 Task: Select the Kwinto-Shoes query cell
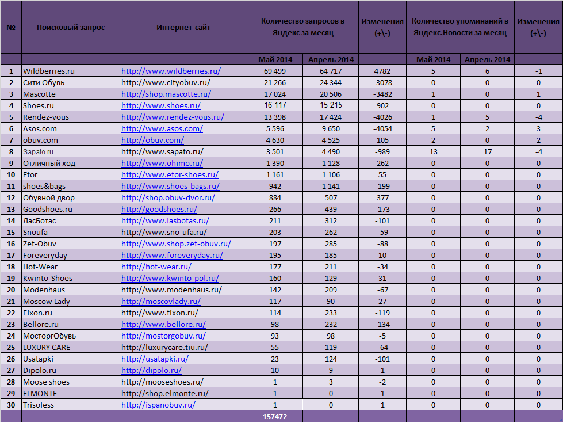coord(71,278)
